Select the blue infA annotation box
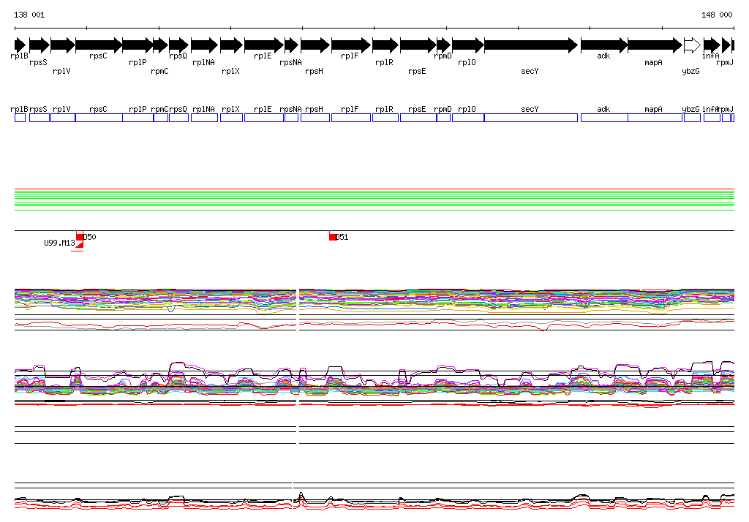749x522 pixels. click(712, 118)
